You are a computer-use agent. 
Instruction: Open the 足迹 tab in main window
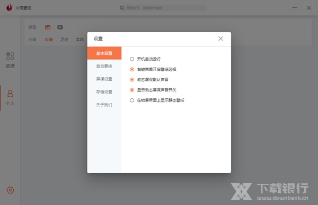(64, 40)
